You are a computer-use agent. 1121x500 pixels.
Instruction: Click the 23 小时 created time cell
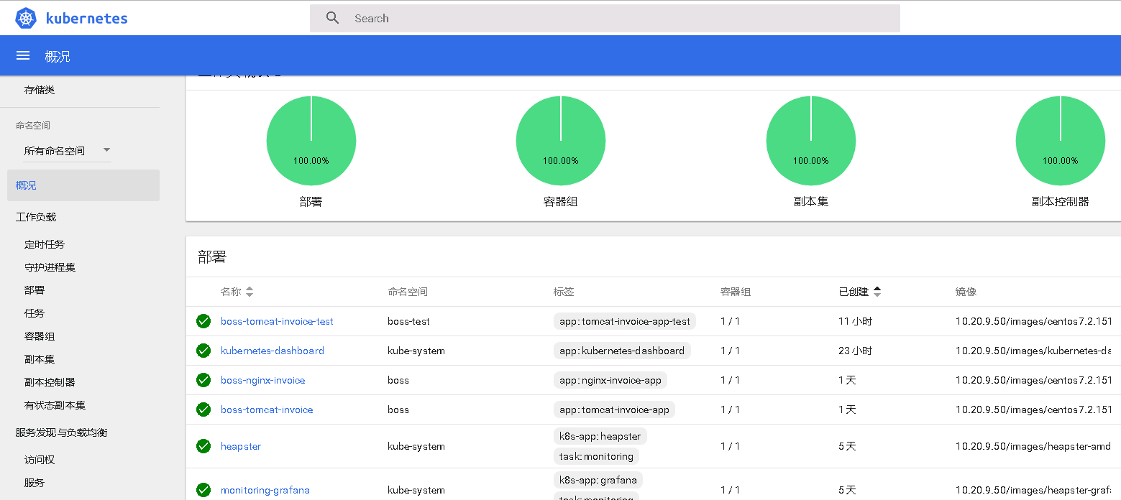tap(855, 351)
